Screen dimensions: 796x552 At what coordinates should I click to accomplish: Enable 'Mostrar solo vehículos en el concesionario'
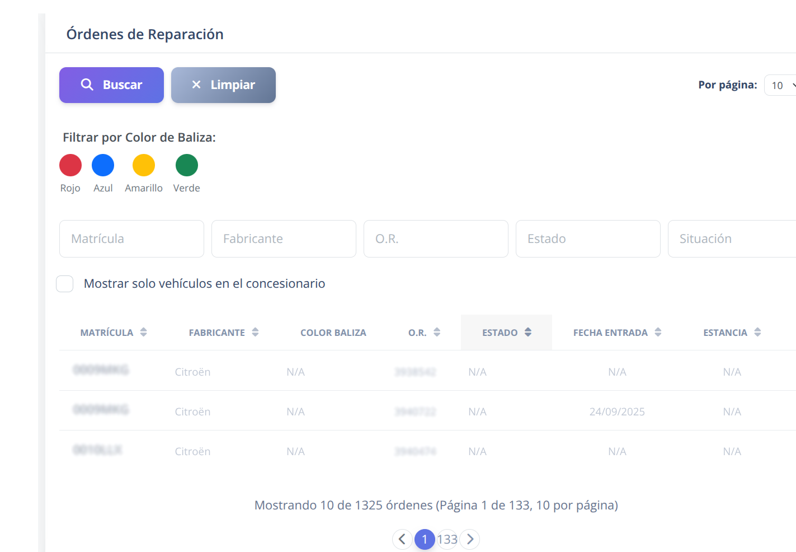click(x=64, y=284)
